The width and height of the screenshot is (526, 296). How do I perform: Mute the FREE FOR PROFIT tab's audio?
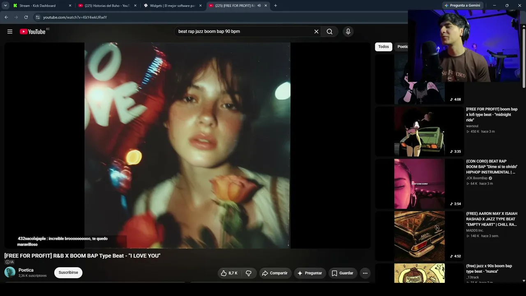259,6
